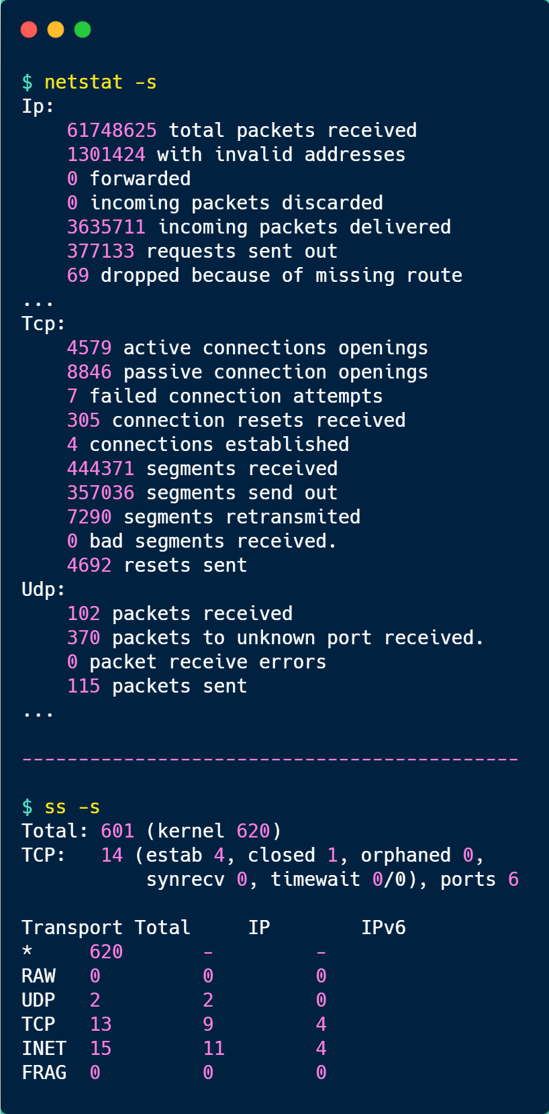The image size is (549, 1114).
Task: Click the yellow minimize window button
Action: pos(56,30)
